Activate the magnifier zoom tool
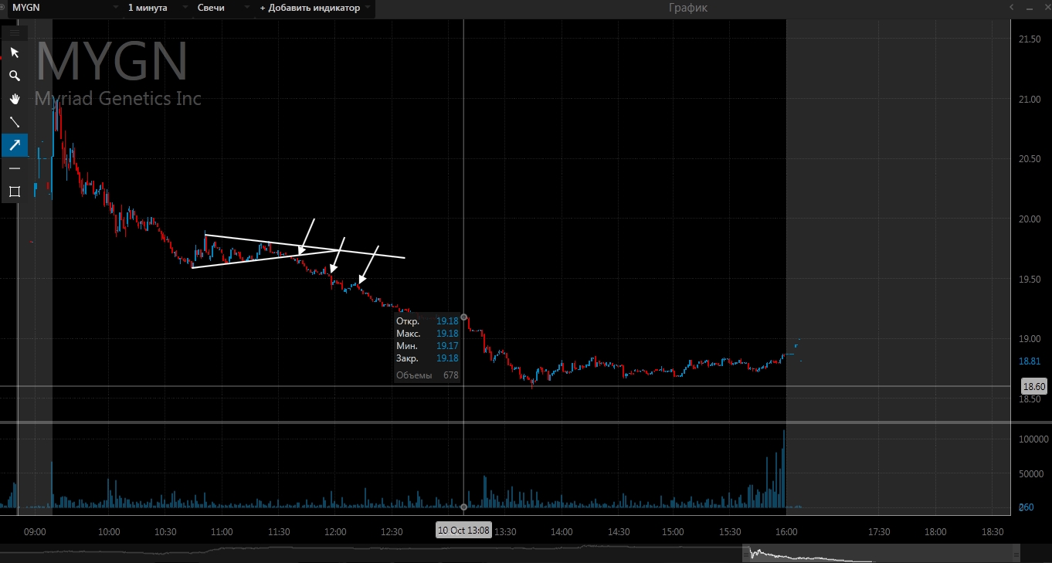 coord(15,76)
